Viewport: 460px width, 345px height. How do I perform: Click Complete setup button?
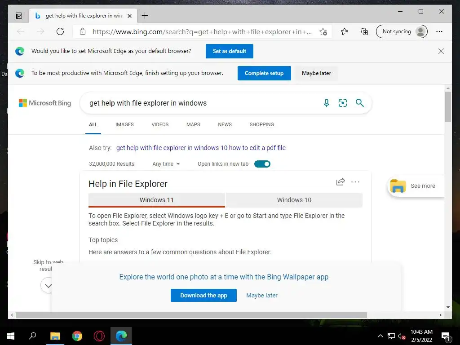tap(264, 73)
